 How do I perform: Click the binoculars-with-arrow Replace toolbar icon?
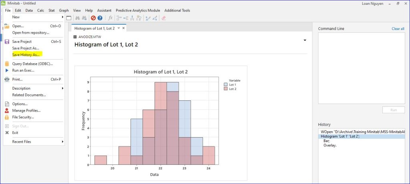(84, 18)
